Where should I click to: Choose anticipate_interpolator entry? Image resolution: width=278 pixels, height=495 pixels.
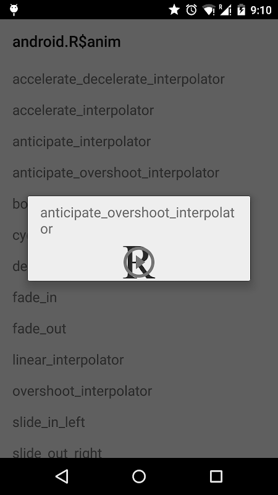pos(139,142)
